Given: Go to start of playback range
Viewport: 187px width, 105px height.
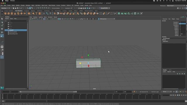Looking at the screenshot, I should (171, 95).
